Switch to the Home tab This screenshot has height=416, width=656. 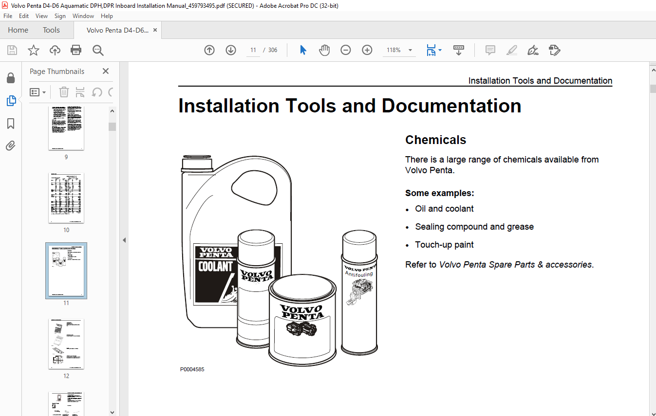coord(18,30)
